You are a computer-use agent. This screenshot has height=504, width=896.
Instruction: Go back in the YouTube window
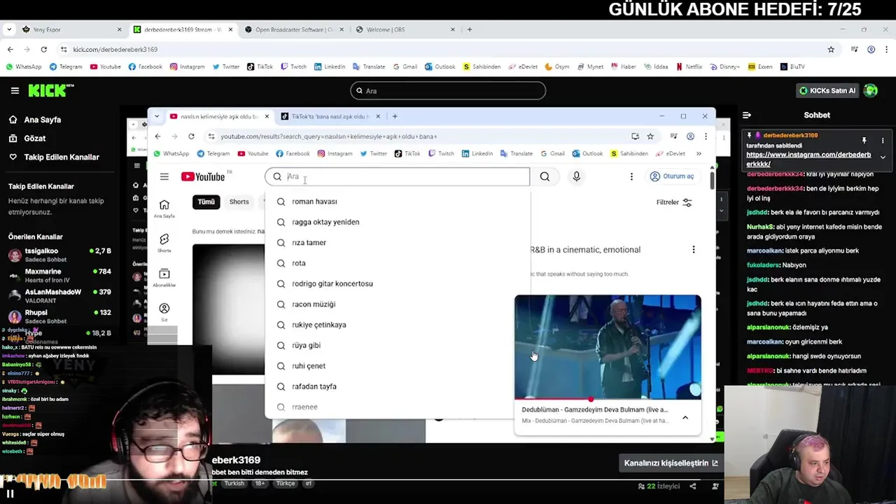[157, 136]
